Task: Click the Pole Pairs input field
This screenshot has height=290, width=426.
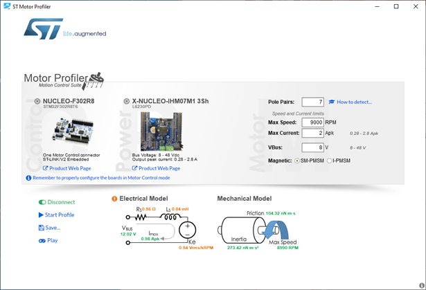Action: point(312,102)
